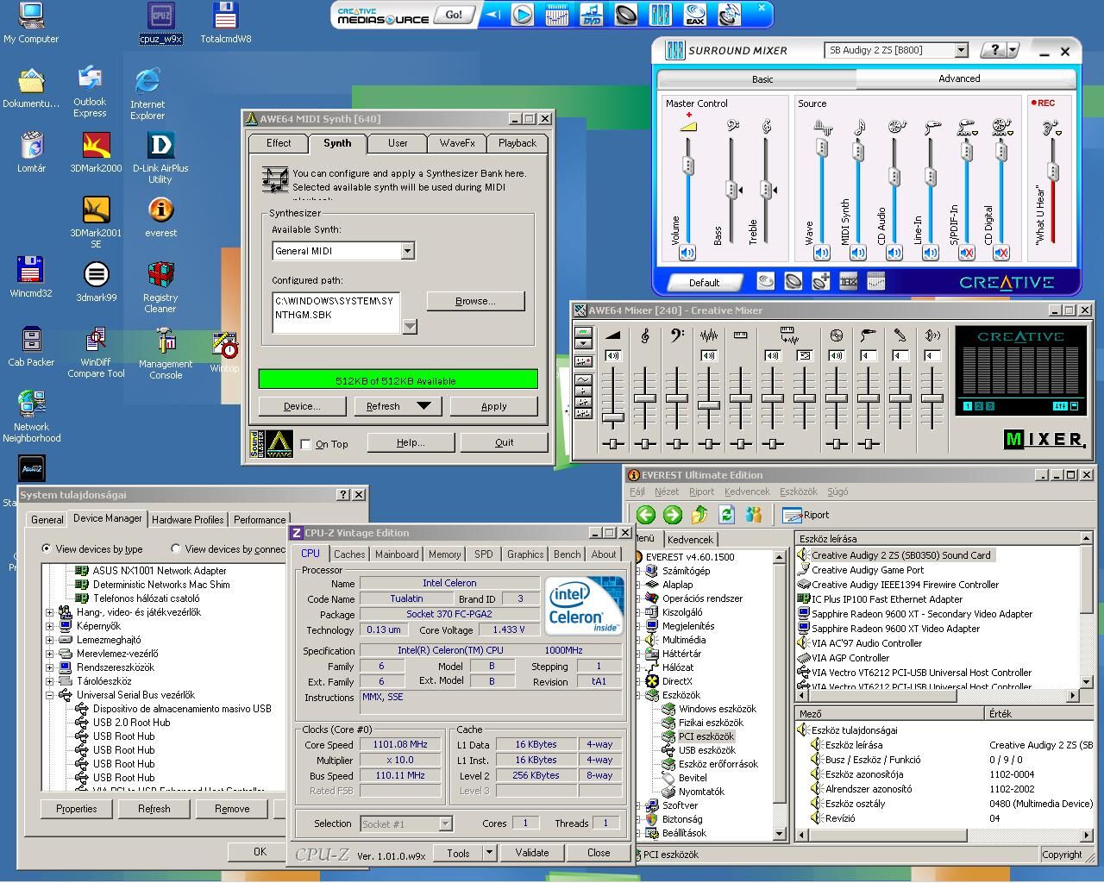This screenshot has width=1104, height=883.
Task: Click the Go! button in MediaSource bar
Action: (454, 14)
